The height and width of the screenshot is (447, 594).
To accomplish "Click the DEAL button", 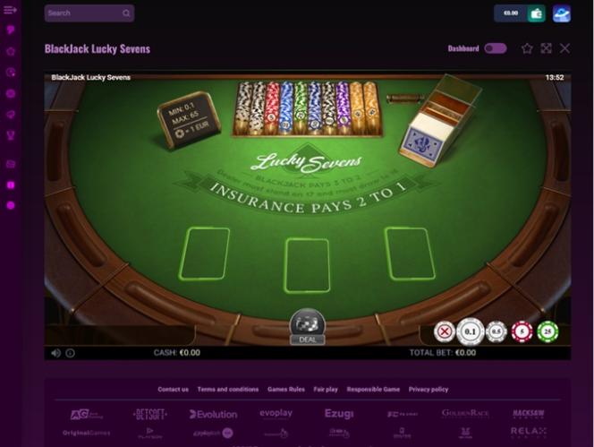I will pos(307,327).
